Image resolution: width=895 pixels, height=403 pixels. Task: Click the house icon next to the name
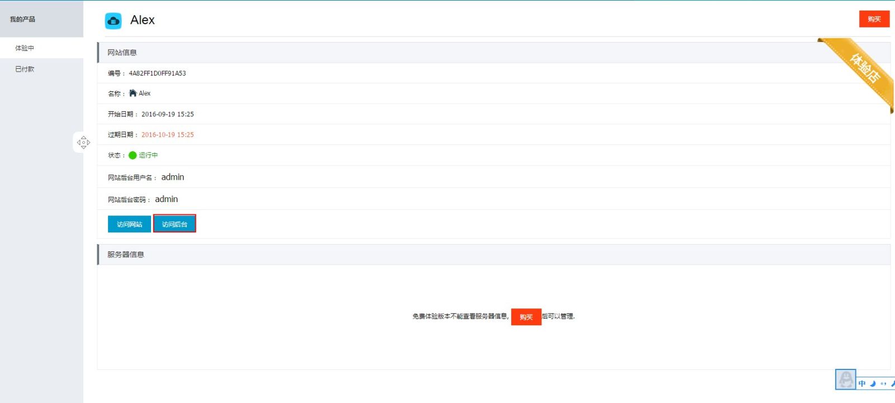[x=133, y=93]
